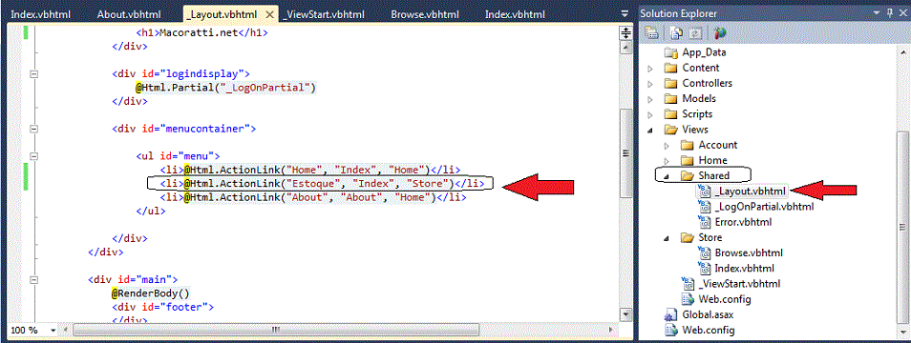This screenshot has height=343, width=911.
Task: Switch to the Browse.vbhtml tab
Action: 425,14
